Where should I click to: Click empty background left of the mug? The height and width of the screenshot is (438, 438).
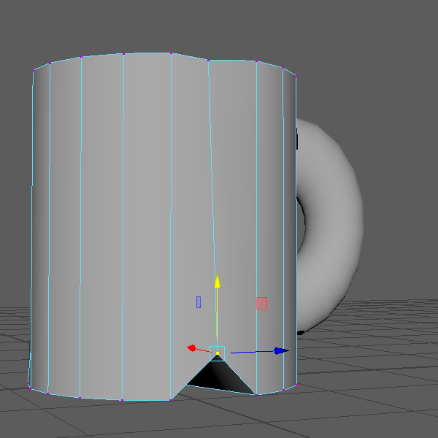click(15, 219)
